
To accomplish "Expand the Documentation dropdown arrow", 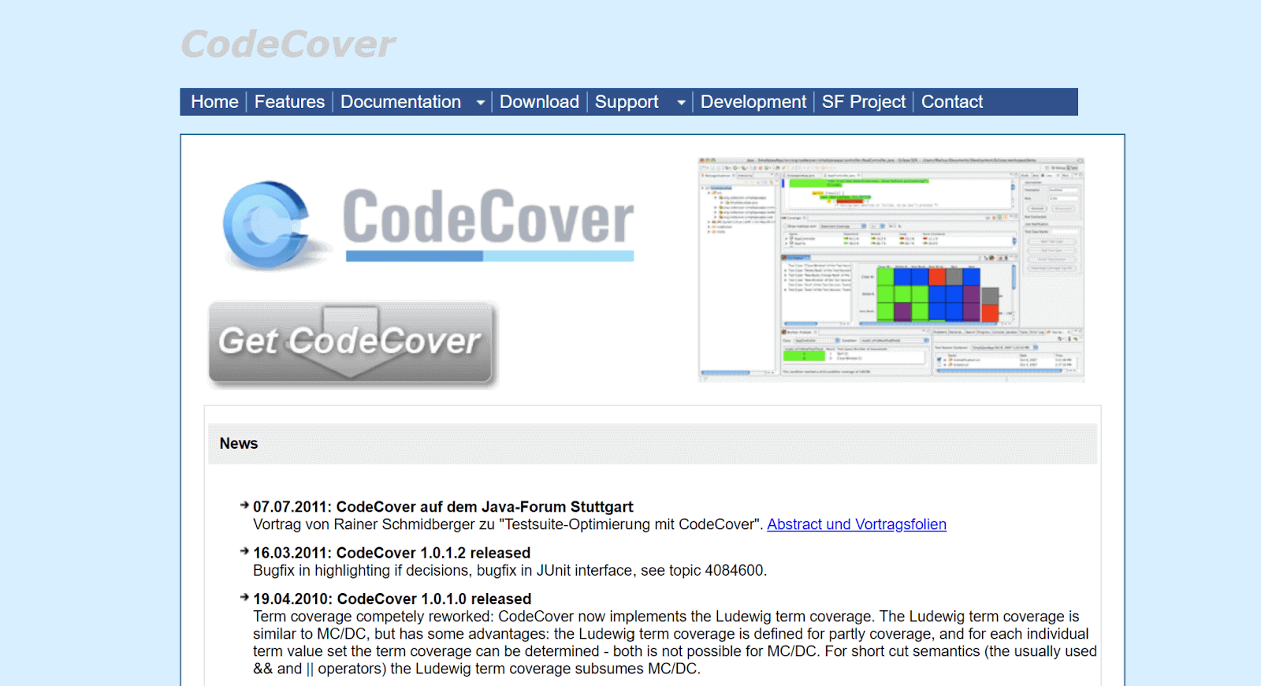I will [x=480, y=103].
